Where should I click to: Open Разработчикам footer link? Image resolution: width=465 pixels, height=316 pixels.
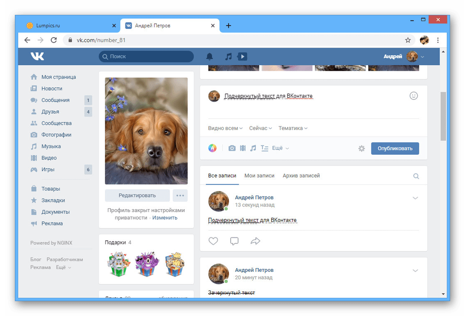65,259
